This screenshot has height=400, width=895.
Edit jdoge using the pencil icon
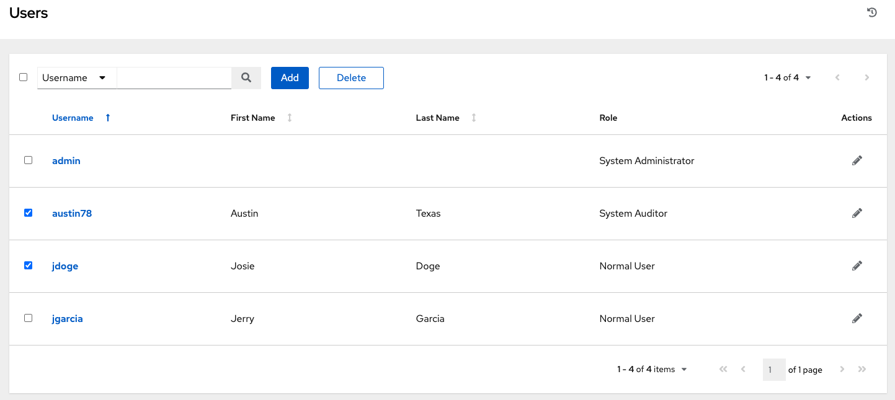(857, 265)
